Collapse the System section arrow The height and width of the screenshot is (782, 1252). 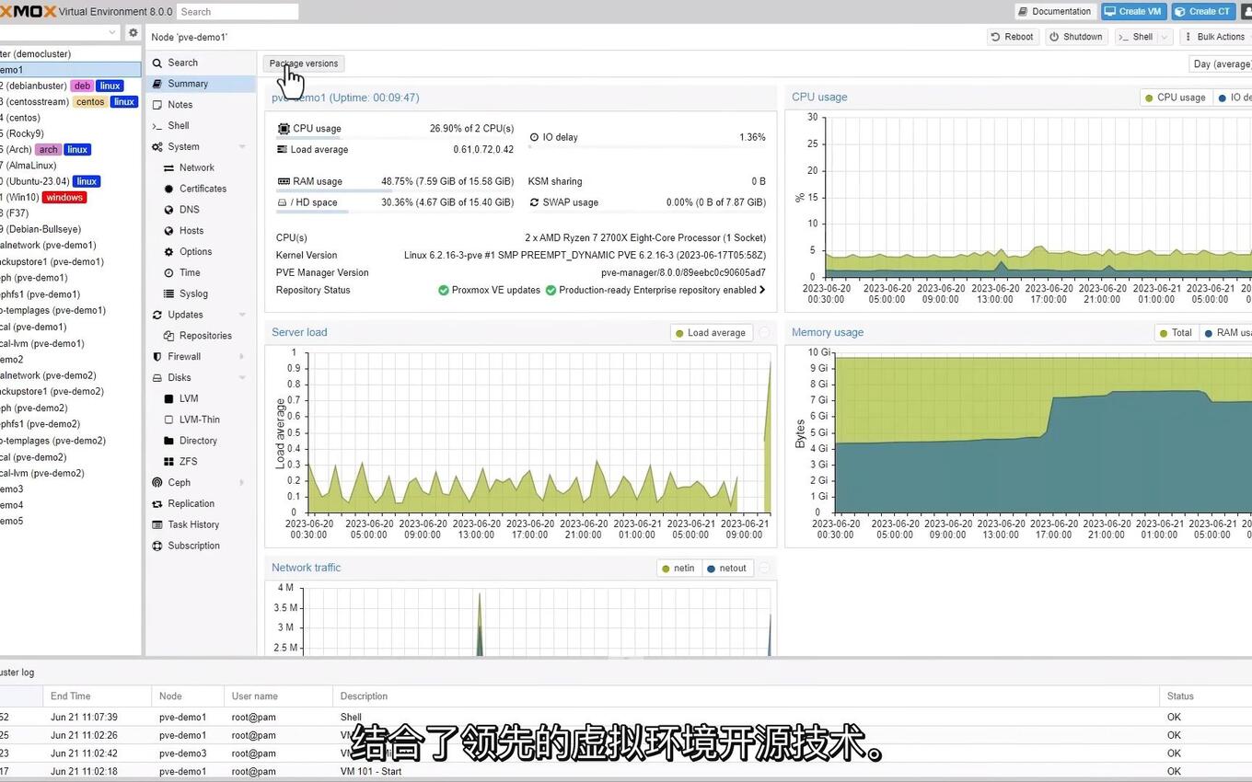tap(242, 147)
